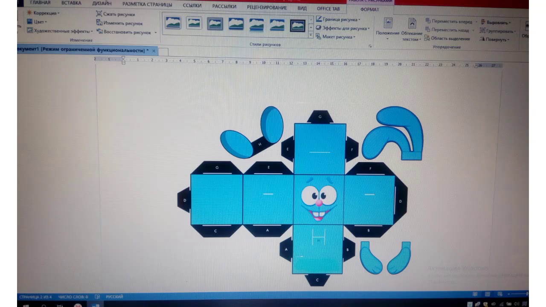Click the Word icon on taskbar
Viewport: 546px width, 307px height.
pos(96,305)
